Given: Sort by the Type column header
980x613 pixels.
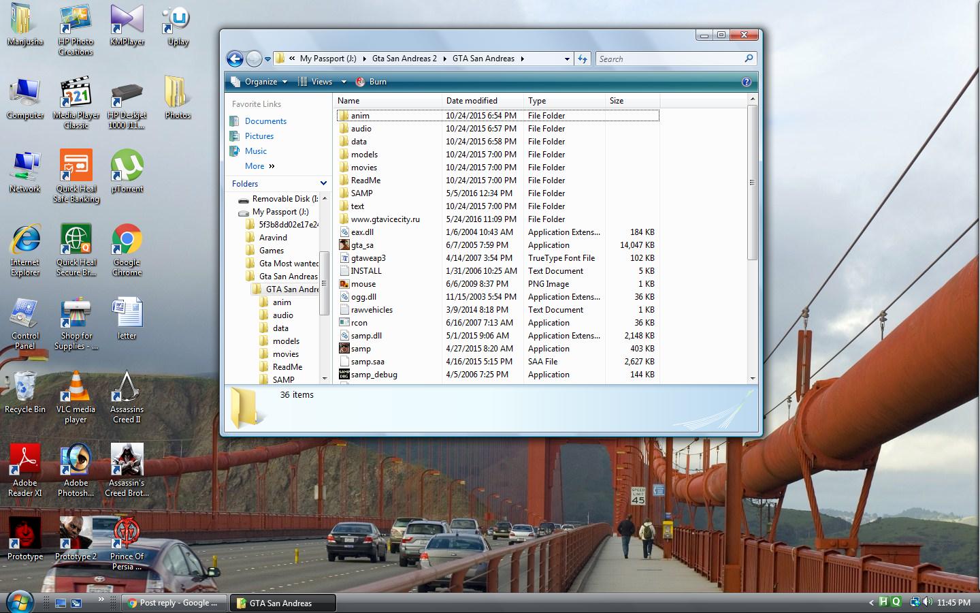Looking at the screenshot, I should tap(564, 101).
